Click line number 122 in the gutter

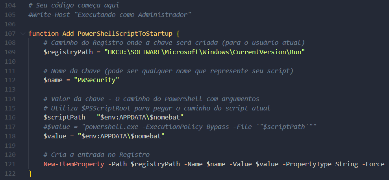[x=9, y=173]
